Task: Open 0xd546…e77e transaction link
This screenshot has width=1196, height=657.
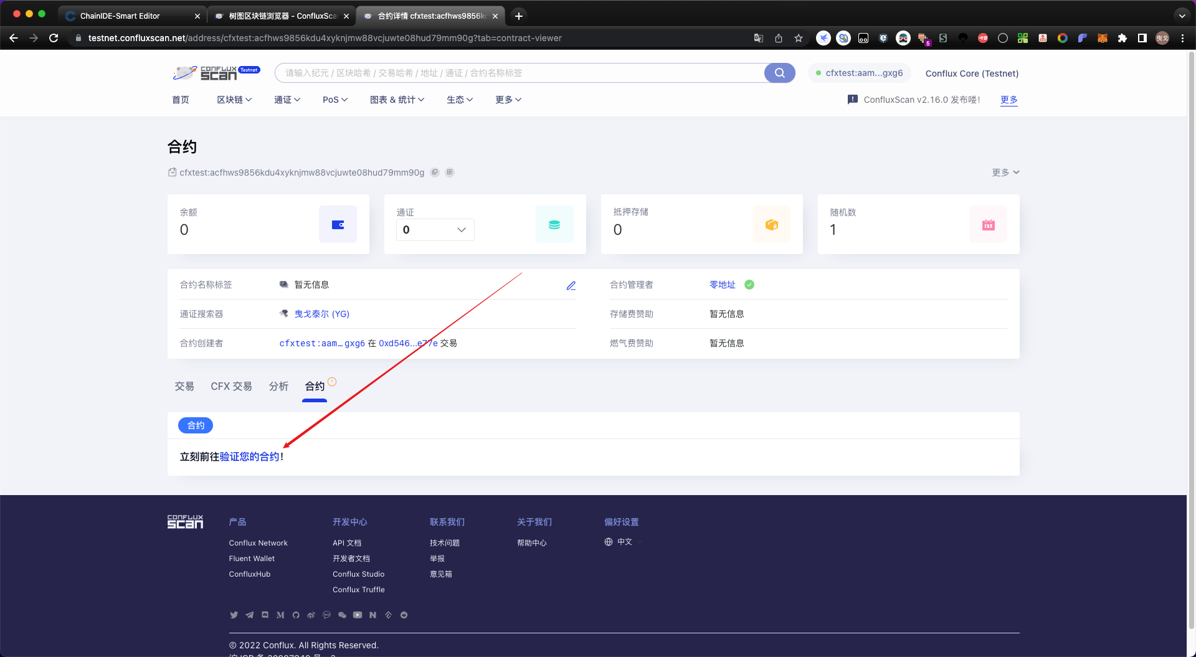Action: (x=408, y=343)
